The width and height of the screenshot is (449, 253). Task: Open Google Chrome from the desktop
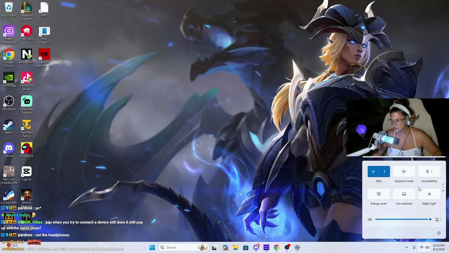pyautogui.click(x=9, y=58)
